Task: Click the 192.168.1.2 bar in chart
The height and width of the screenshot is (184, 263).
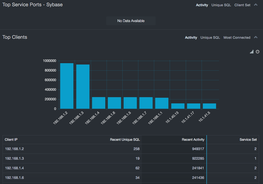Action: [x=67, y=86]
